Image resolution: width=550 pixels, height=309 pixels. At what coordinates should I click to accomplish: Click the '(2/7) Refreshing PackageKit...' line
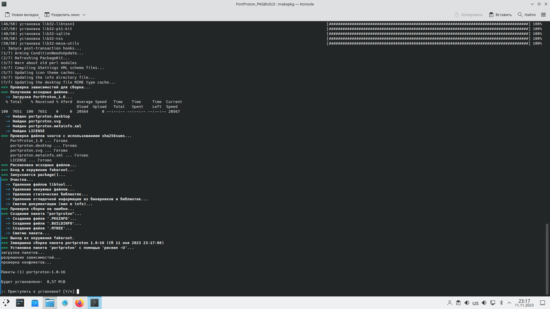pyautogui.click(x=35, y=58)
